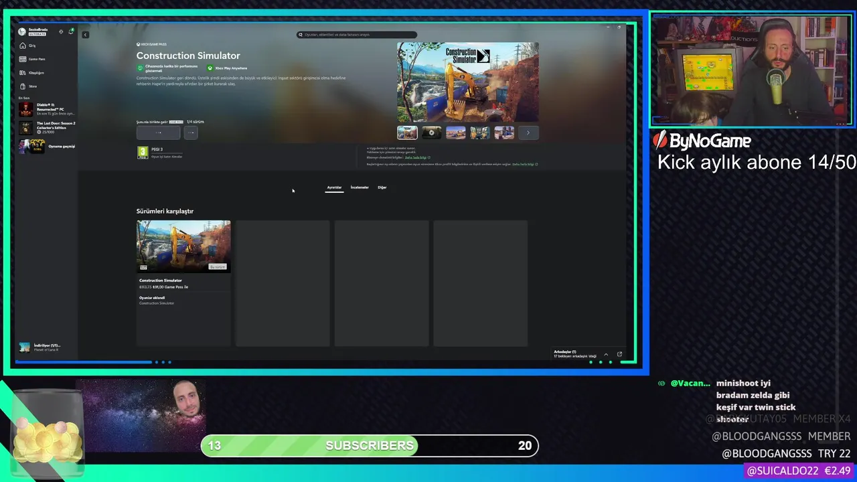
Task: Switch to the Diğer tab
Action: click(x=382, y=187)
